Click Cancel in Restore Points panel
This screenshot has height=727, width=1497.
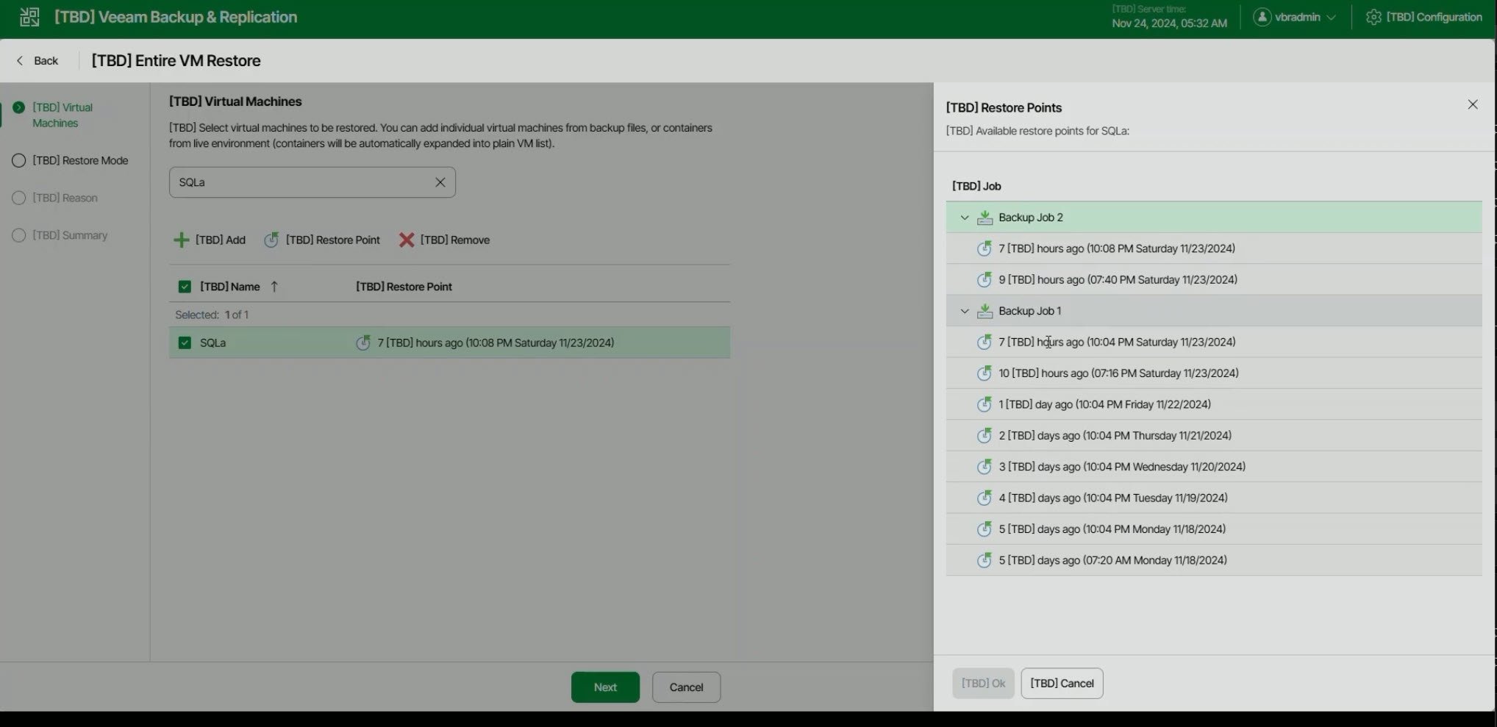(x=1062, y=683)
